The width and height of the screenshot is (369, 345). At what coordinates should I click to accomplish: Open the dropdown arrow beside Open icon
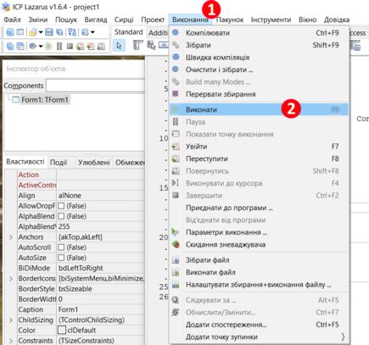(x=41, y=32)
